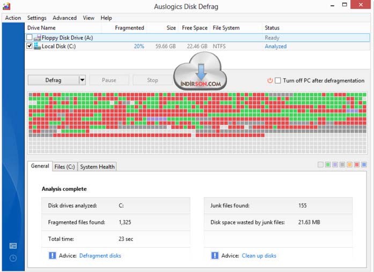Click the Analysis complete heading

pos(64,189)
